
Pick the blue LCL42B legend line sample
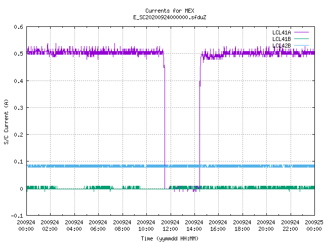[301, 45]
